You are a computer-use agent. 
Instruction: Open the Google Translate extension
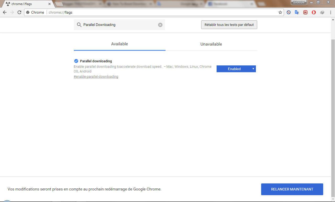pos(297,12)
